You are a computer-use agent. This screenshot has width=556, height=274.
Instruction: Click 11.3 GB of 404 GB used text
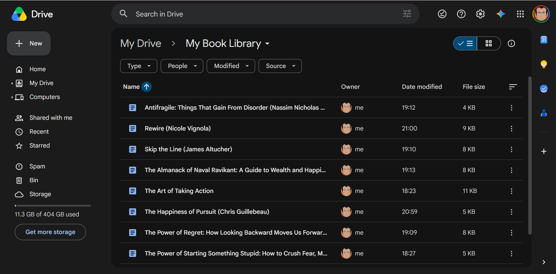(47, 214)
